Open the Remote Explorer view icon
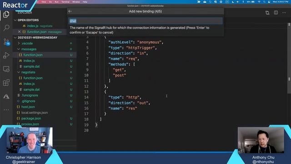This screenshot has height=164, width=291. (x=6, y=69)
